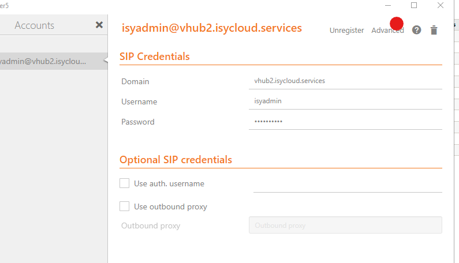
Task: Open the Advanced account settings
Action: (x=387, y=31)
